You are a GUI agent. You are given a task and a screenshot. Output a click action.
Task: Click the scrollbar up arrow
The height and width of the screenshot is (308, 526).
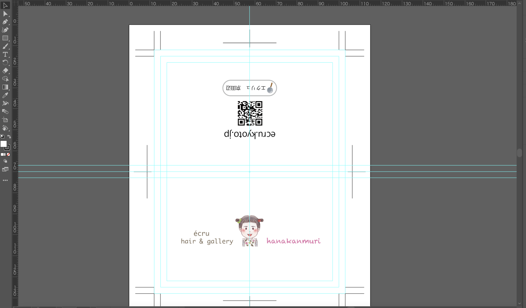click(x=519, y=3)
